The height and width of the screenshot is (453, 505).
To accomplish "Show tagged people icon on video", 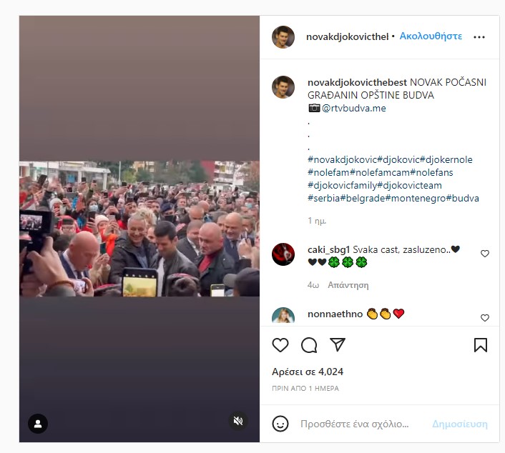I will tap(38, 424).
